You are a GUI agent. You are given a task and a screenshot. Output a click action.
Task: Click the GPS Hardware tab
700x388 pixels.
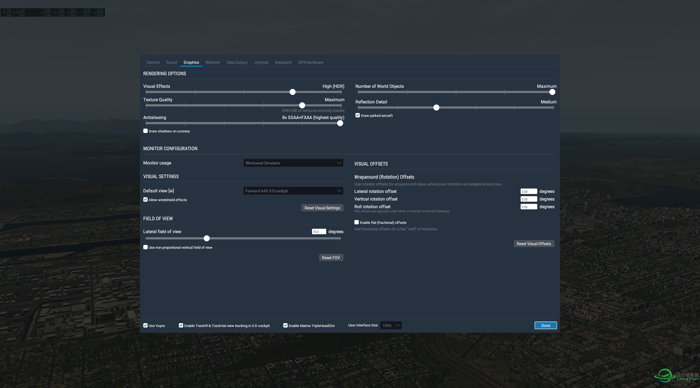(x=310, y=62)
